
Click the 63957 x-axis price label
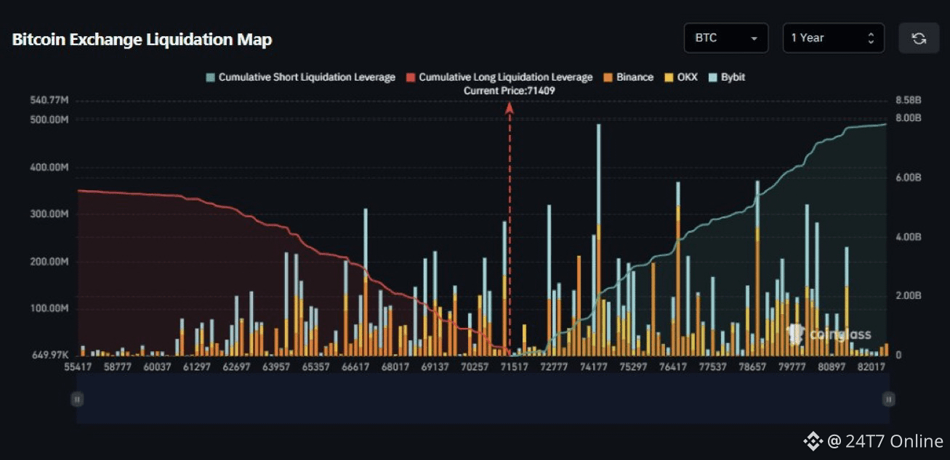(x=276, y=367)
